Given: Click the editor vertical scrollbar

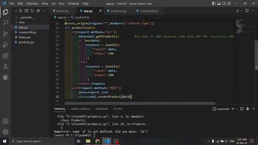Looking at the screenshot, I should tap(256, 55).
